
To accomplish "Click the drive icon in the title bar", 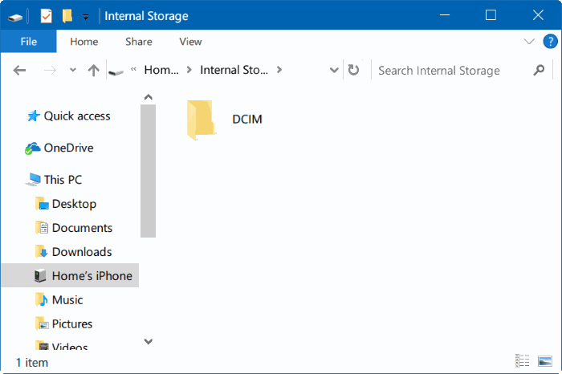I will [15, 17].
